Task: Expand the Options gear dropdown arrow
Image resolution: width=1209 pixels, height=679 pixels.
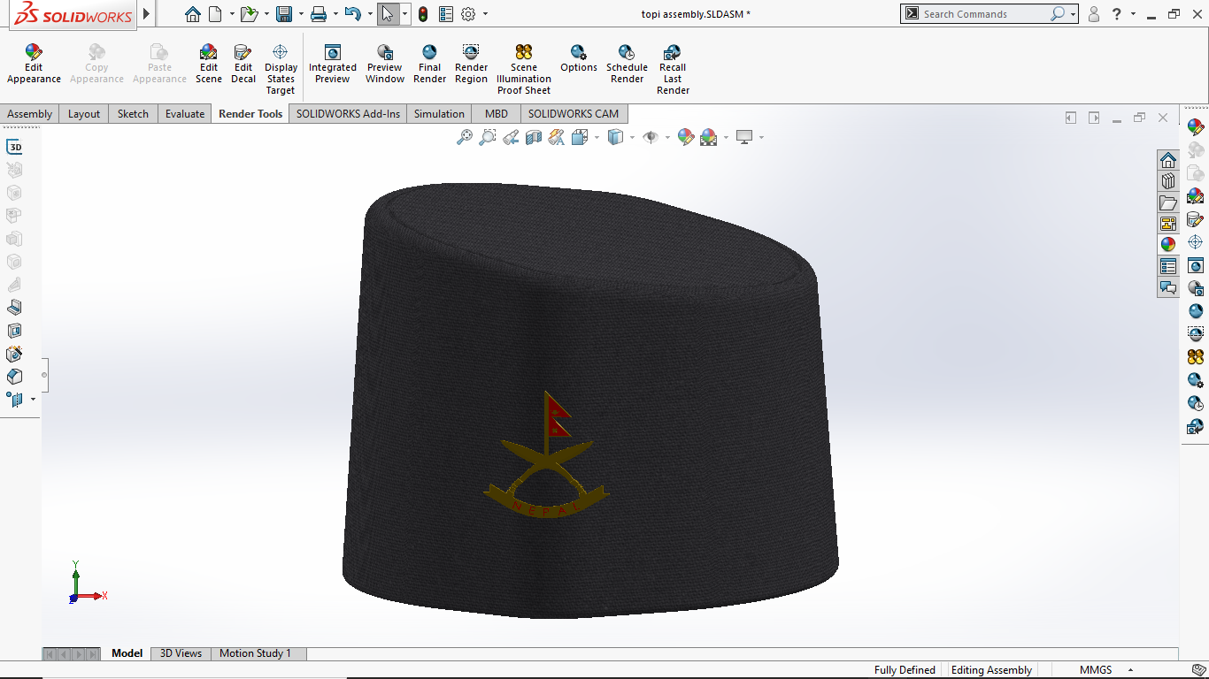Action: [483, 14]
